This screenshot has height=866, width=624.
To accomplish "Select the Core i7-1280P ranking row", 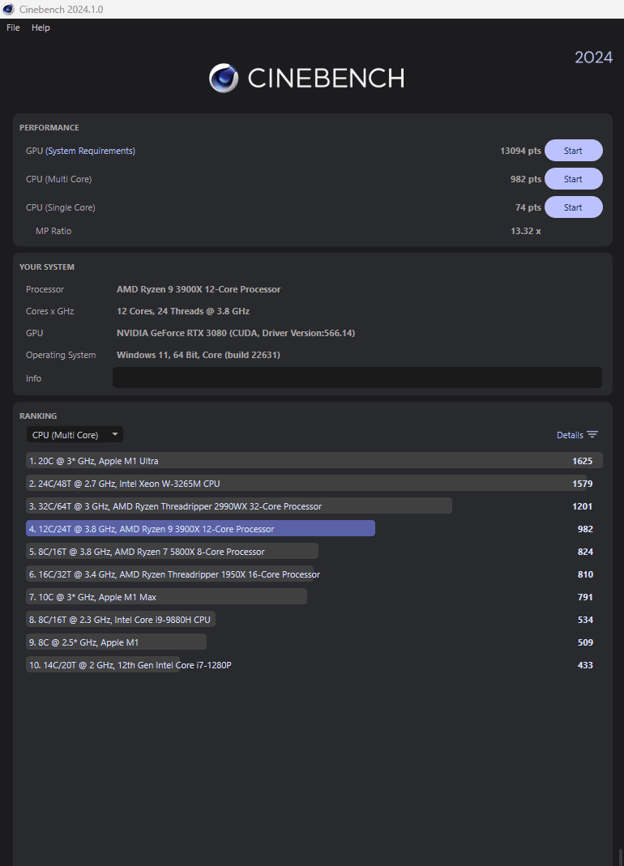I will [x=314, y=665].
